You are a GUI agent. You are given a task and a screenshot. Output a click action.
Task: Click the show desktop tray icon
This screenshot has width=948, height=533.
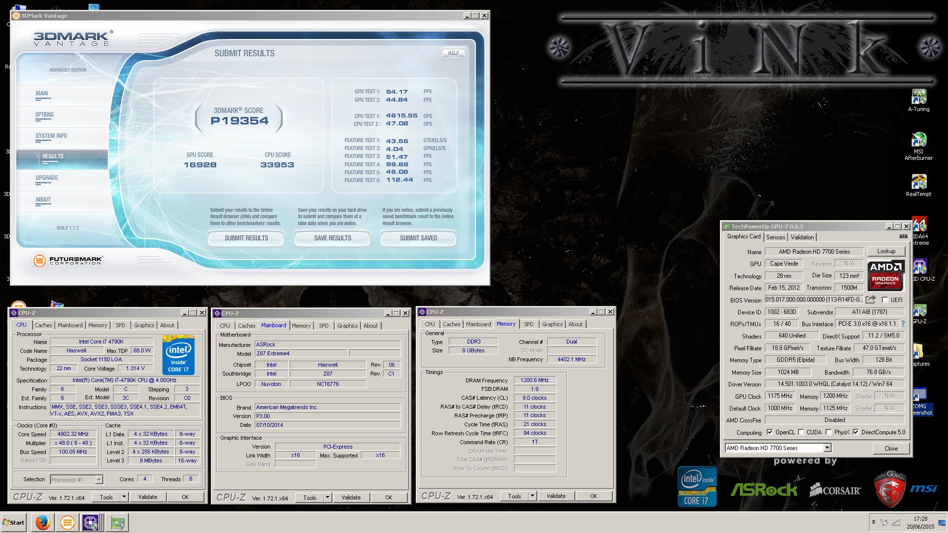click(942, 523)
